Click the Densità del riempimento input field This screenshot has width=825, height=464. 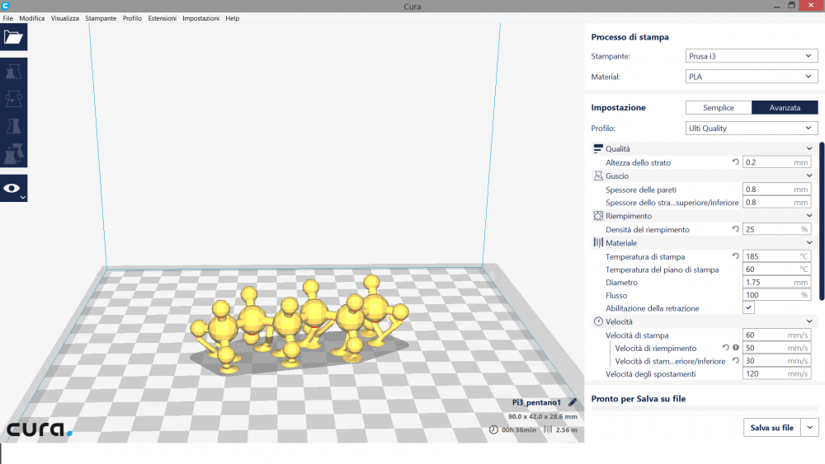coord(770,229)
